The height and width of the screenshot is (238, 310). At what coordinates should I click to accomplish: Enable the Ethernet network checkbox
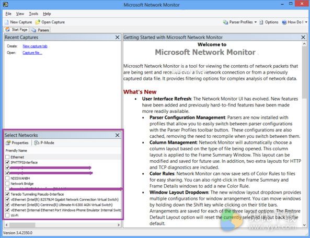pyautogui.click(x=7, y=157)
